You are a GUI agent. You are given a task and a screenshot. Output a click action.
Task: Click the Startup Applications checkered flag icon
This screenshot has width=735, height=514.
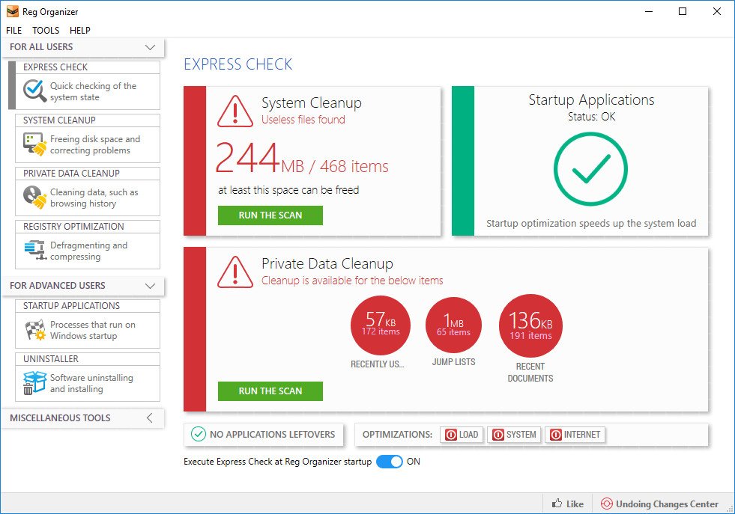34,330
